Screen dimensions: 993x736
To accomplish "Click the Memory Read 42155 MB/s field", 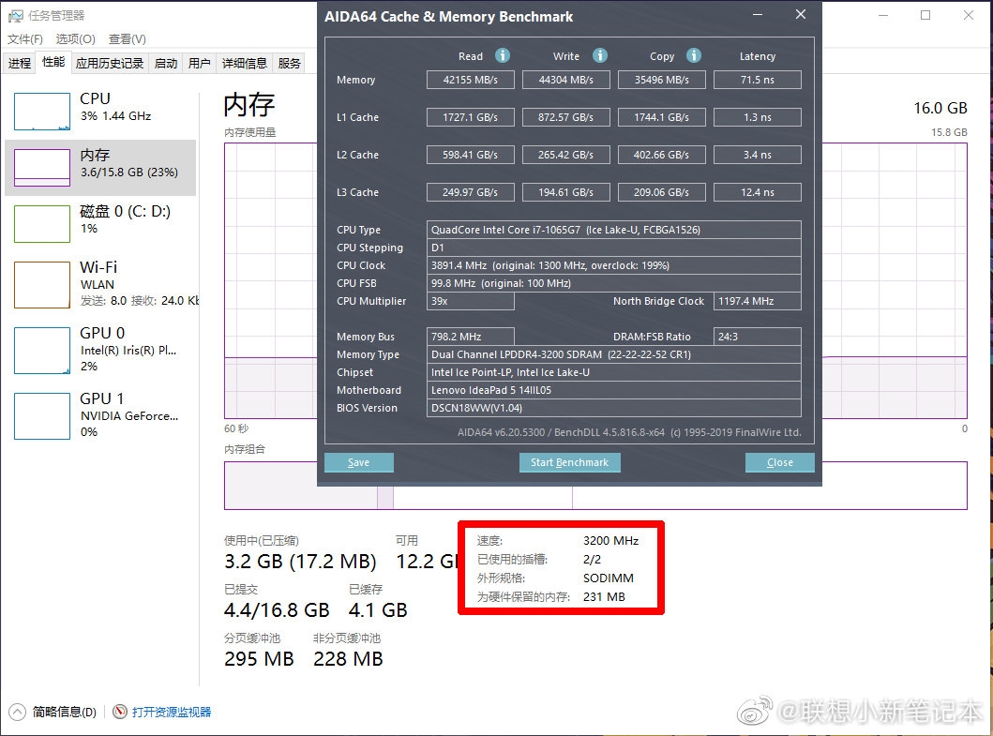I will click(471, 80).
